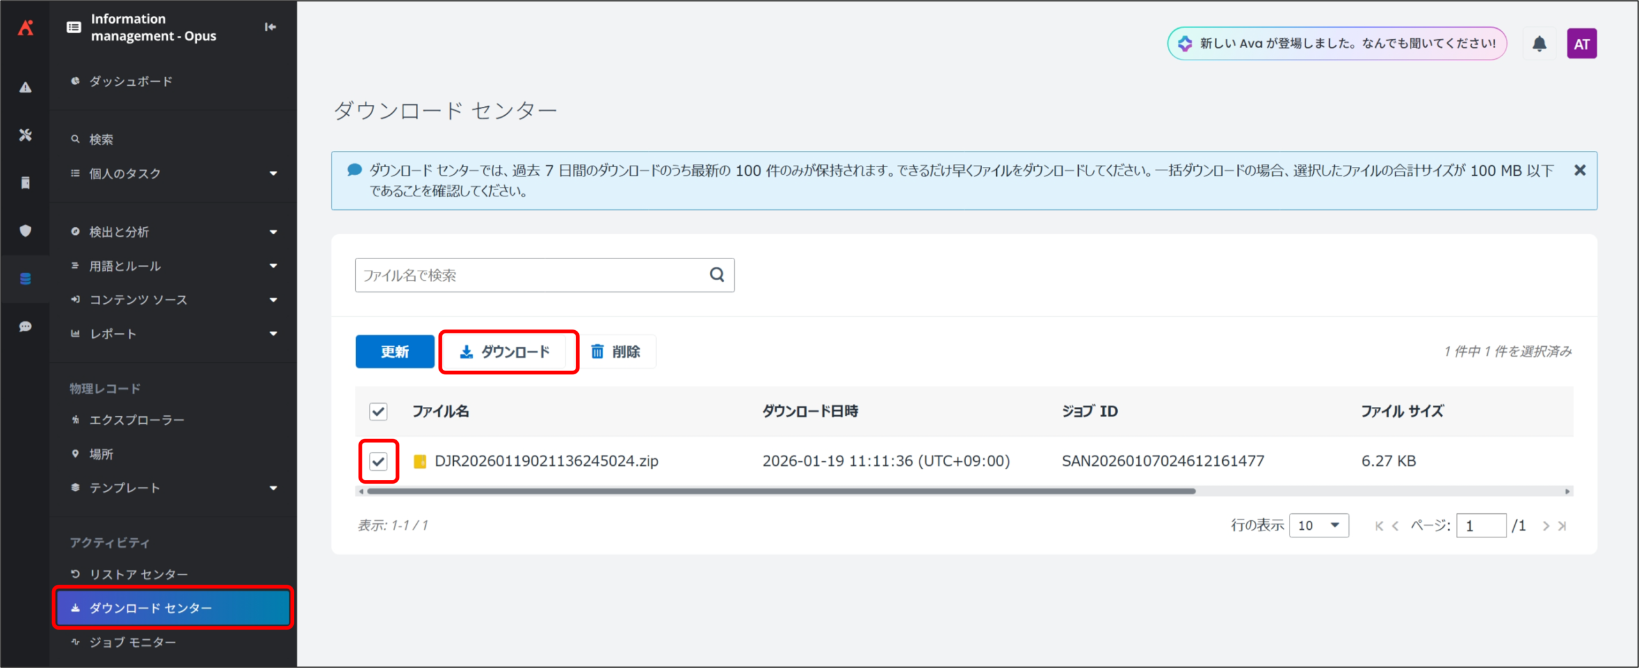
Task: Click the warning triangle icon in left rail
Action: click(26, 88)
